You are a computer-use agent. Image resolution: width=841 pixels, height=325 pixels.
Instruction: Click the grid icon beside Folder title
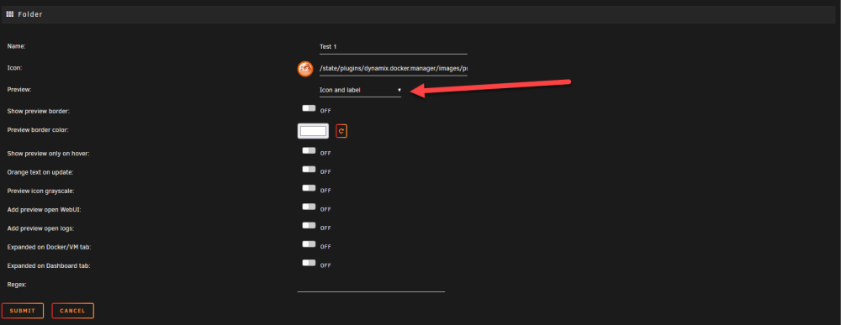coord(9,14)
